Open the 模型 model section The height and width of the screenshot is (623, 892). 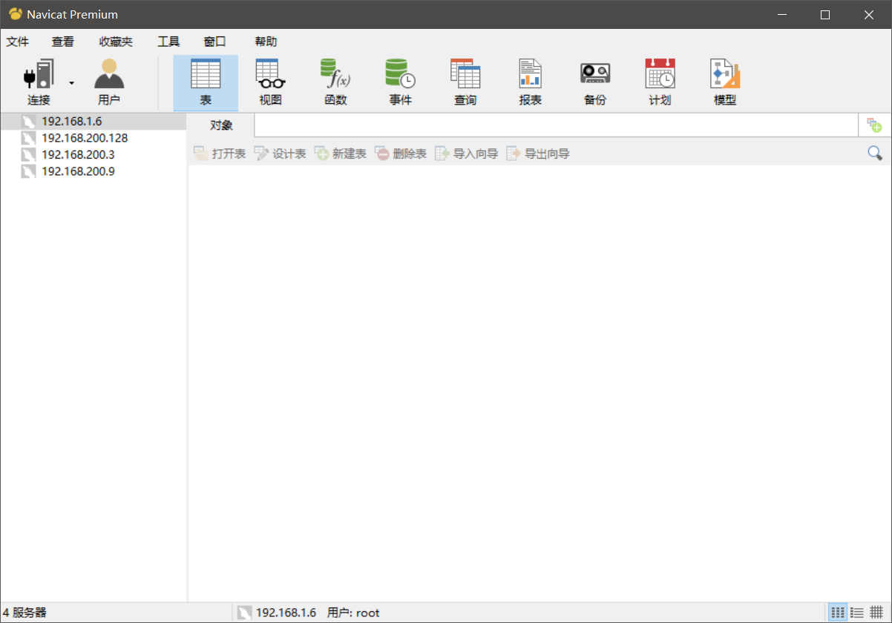coord(725,82)
